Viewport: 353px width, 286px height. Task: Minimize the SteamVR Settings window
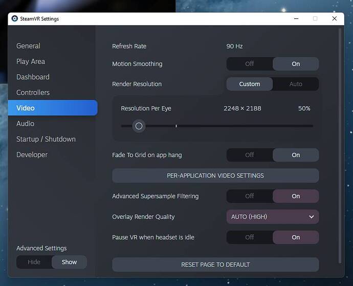click(x=296, y=18)
